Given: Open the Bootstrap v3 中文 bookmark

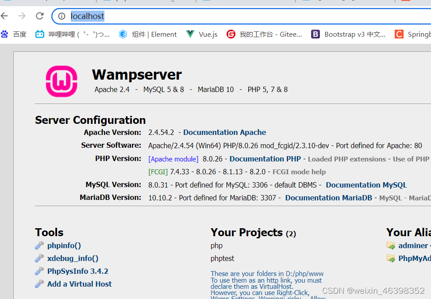Looking at the screenshot, I should [x=355, y=34].
